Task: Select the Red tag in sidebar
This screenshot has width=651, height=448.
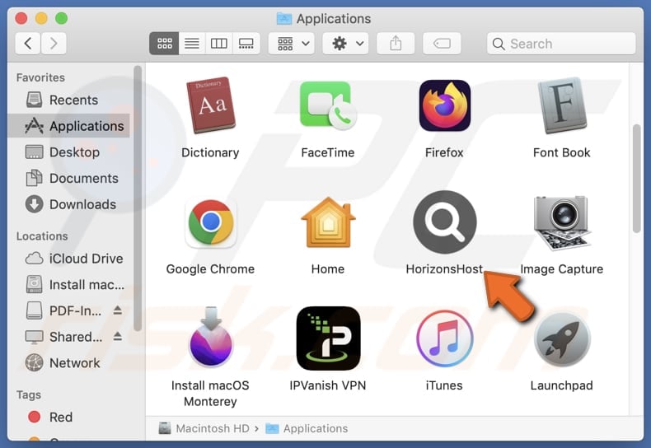Action: (69, 417)
